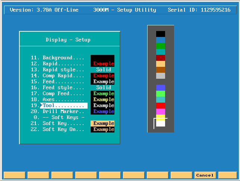Select the 21. Soft Key entry
The height and width of the screenshot is (181, 240).
(57, 124)
